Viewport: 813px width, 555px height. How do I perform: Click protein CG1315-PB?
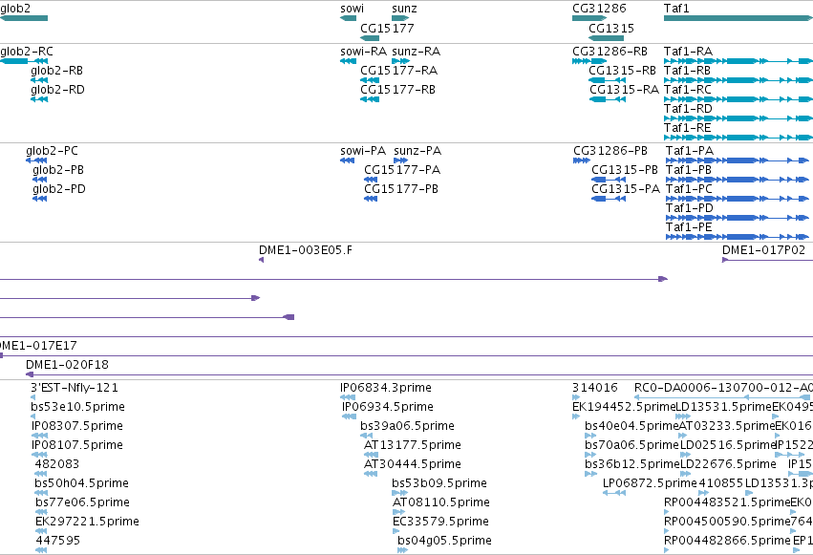click(609, 180)
